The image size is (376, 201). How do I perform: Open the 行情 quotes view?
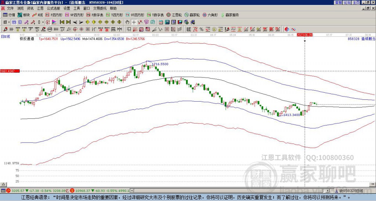point(9,15)
